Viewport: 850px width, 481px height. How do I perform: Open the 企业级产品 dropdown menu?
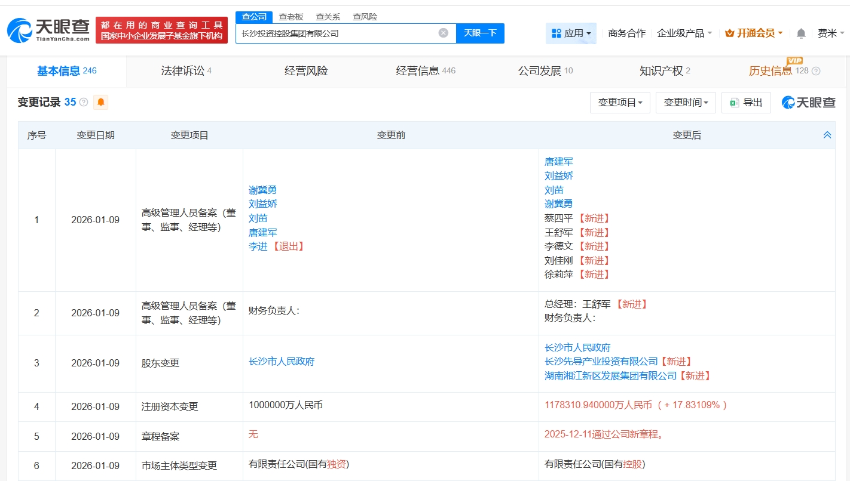click(x=684, y=33)
